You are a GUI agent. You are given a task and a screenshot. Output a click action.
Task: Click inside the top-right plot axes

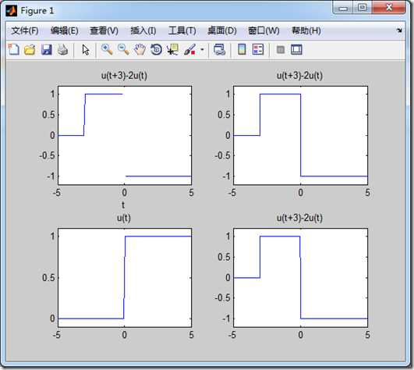[300, 135]
